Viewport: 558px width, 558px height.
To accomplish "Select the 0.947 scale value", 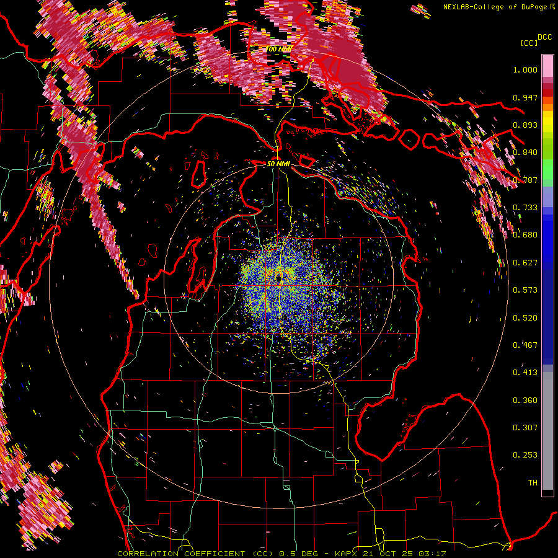I will pos(525,97).
